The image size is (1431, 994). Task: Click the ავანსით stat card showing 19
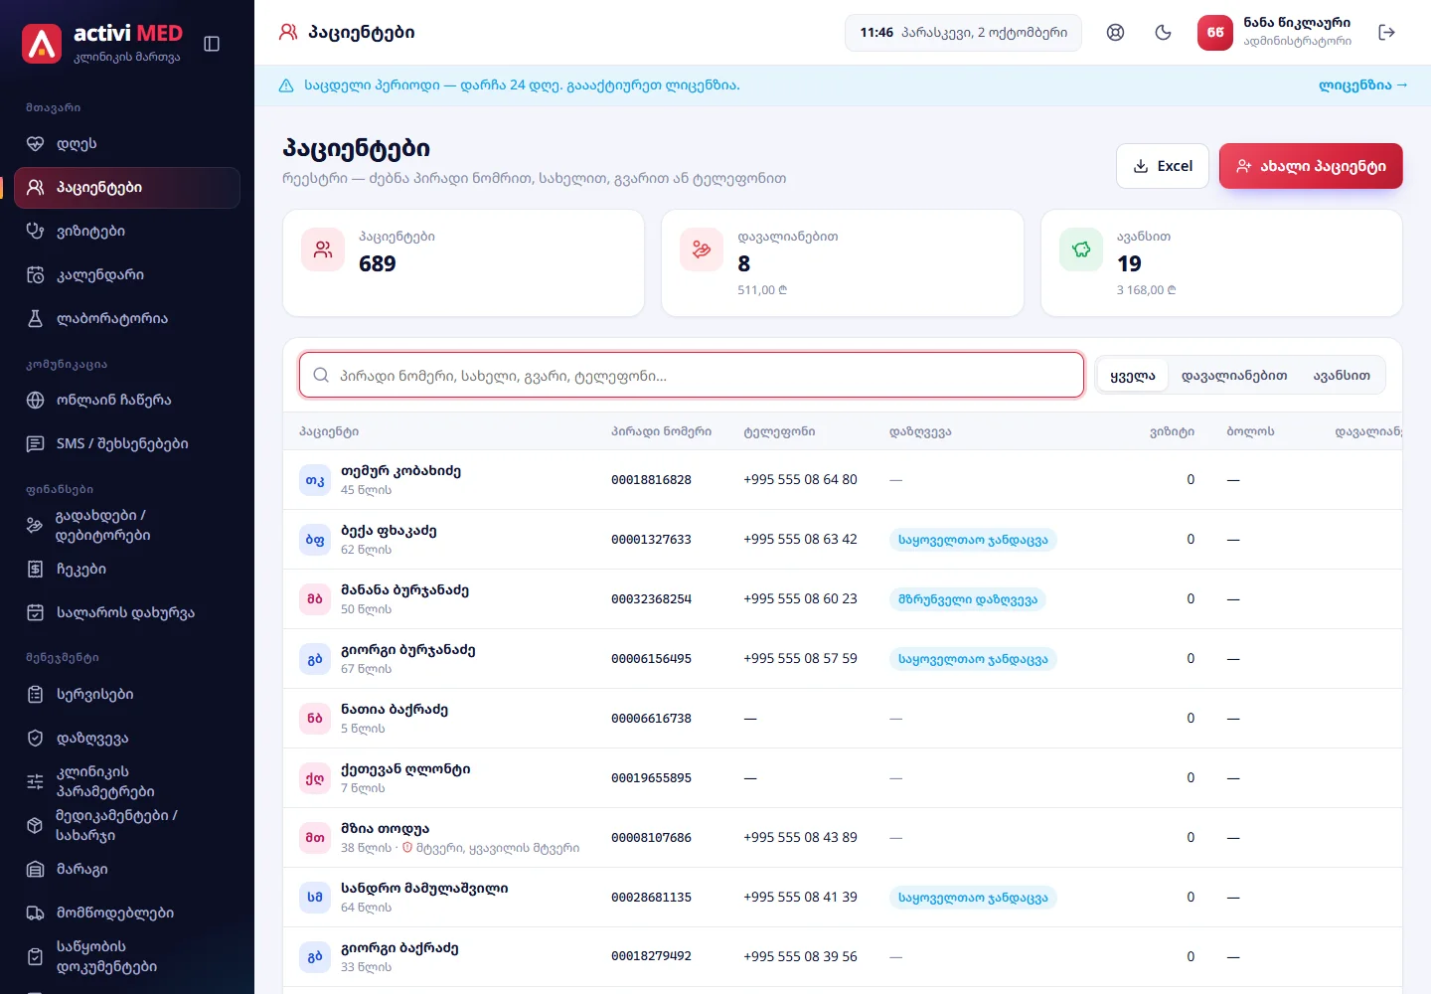click(x=1221, y=263)
